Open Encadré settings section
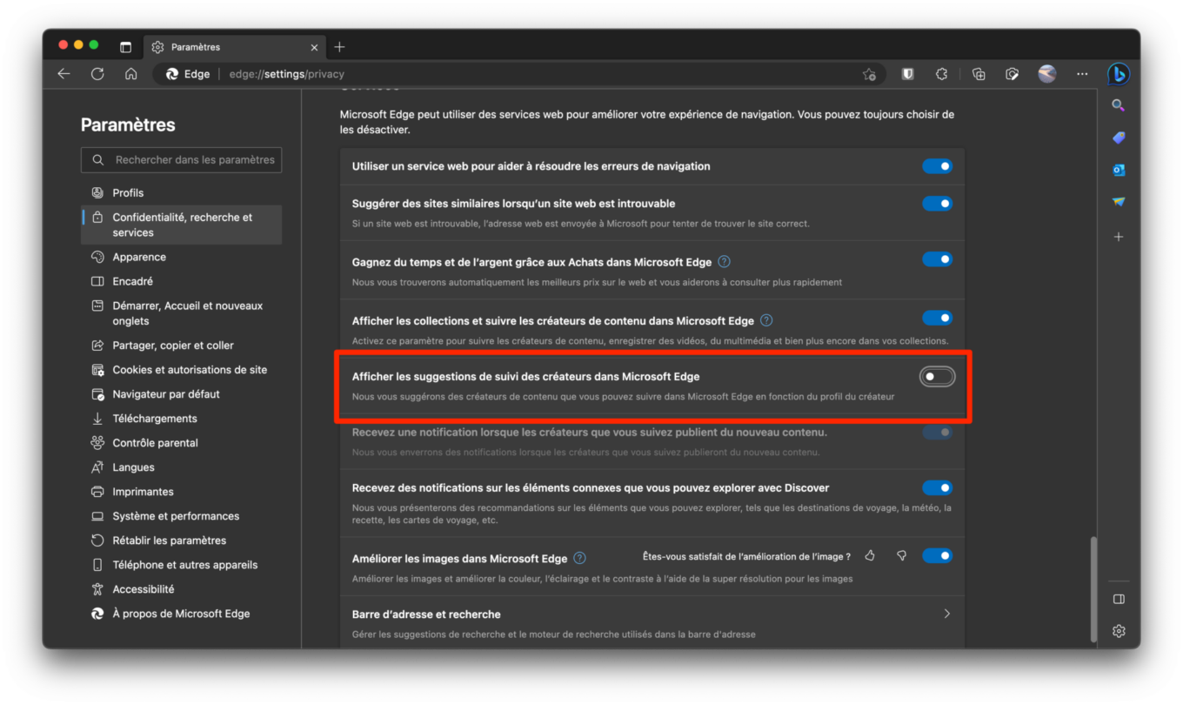This screenshot has height=705, width=1183. pyautogui.click(x=181, y=282)
